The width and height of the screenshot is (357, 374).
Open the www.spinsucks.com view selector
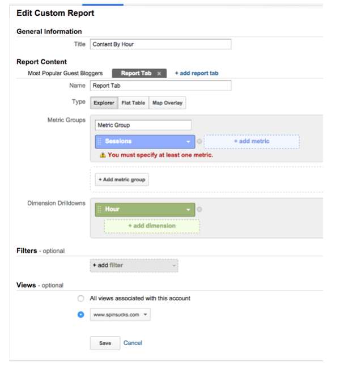120,314
